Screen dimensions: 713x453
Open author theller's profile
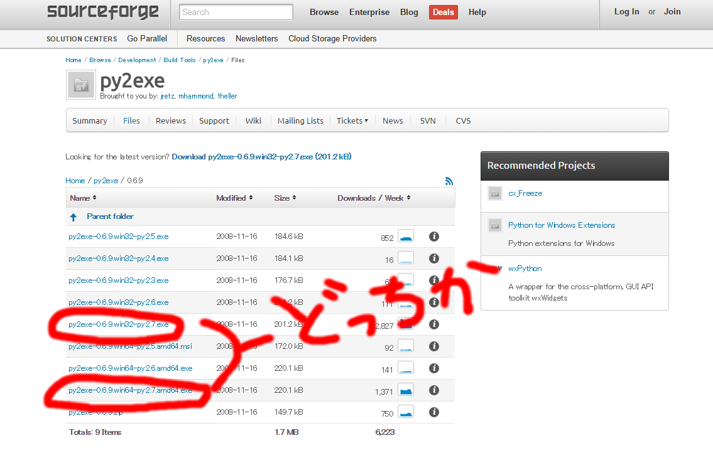coord(227,96)
